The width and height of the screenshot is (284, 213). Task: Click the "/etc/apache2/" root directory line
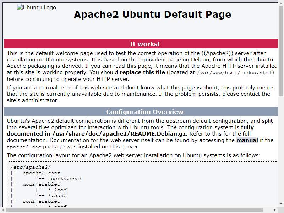click(31, 167)
